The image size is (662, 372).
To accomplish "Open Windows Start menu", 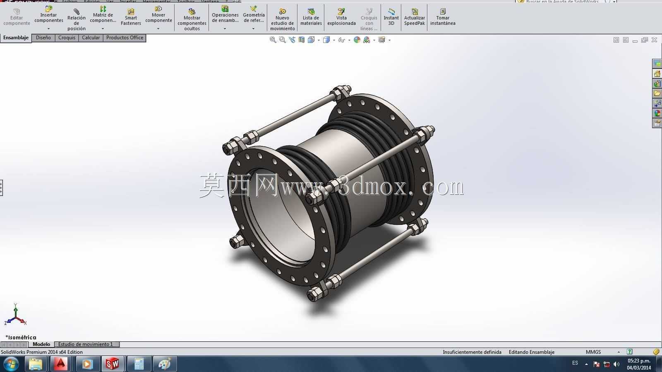I will point(11,364).
